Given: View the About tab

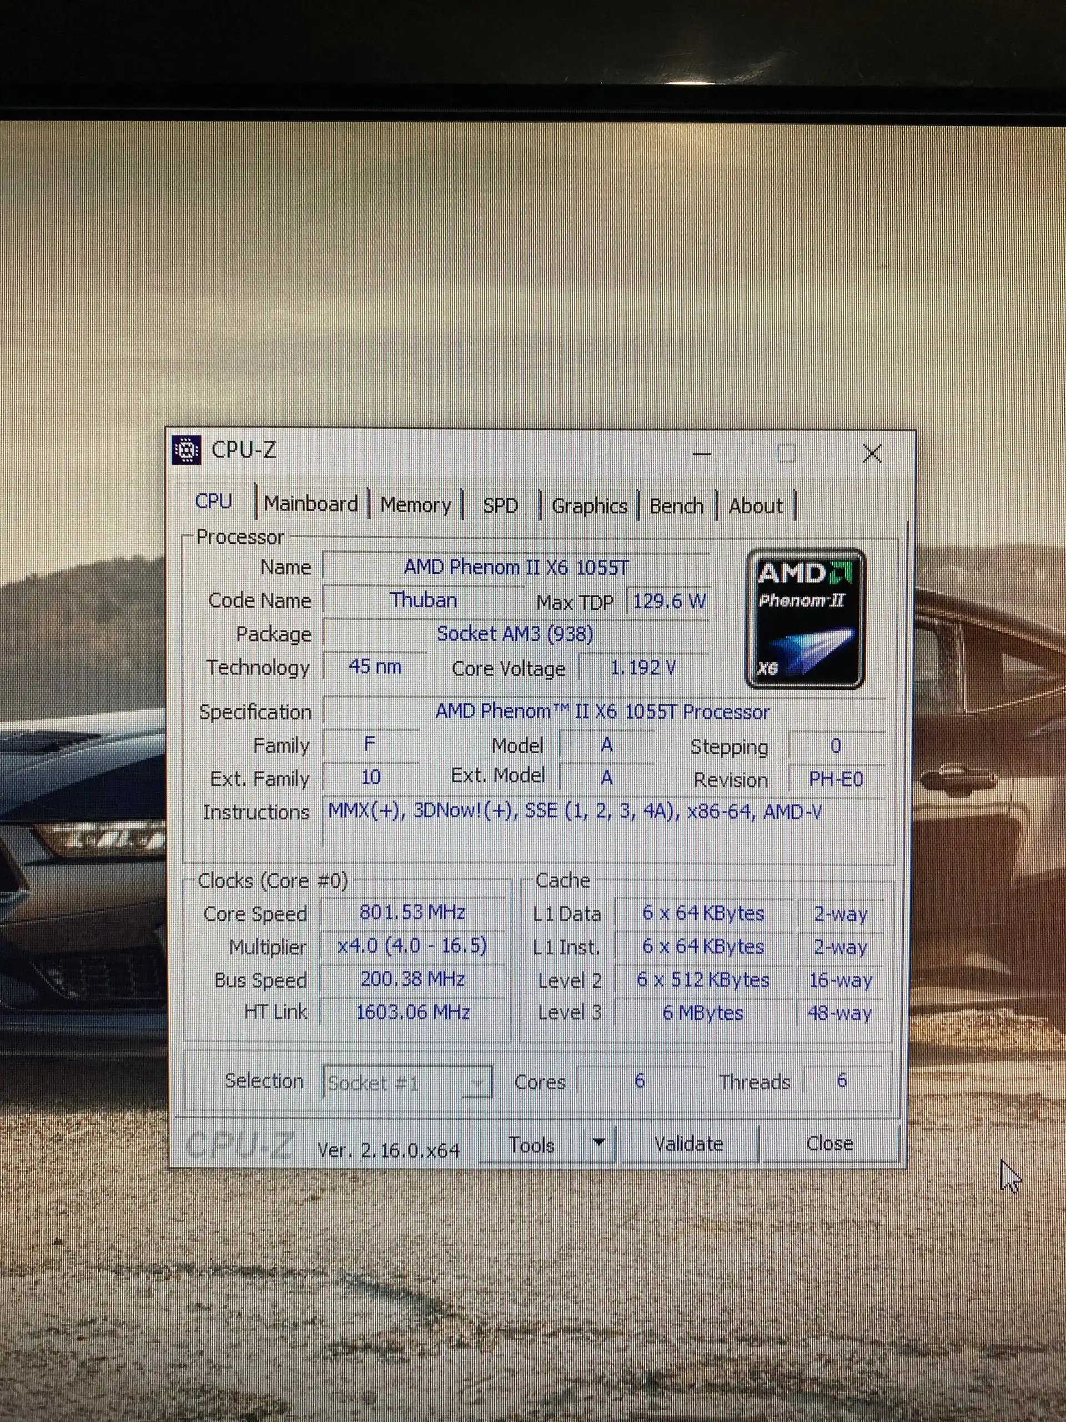Looking at the screenshot, I should point(755,505).
